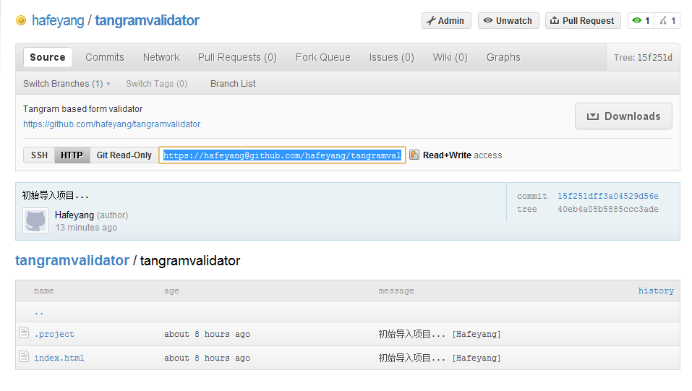Click the age column header
This screenshot has height=391, width=692.
pyautogui.click(x=171, y=291)
